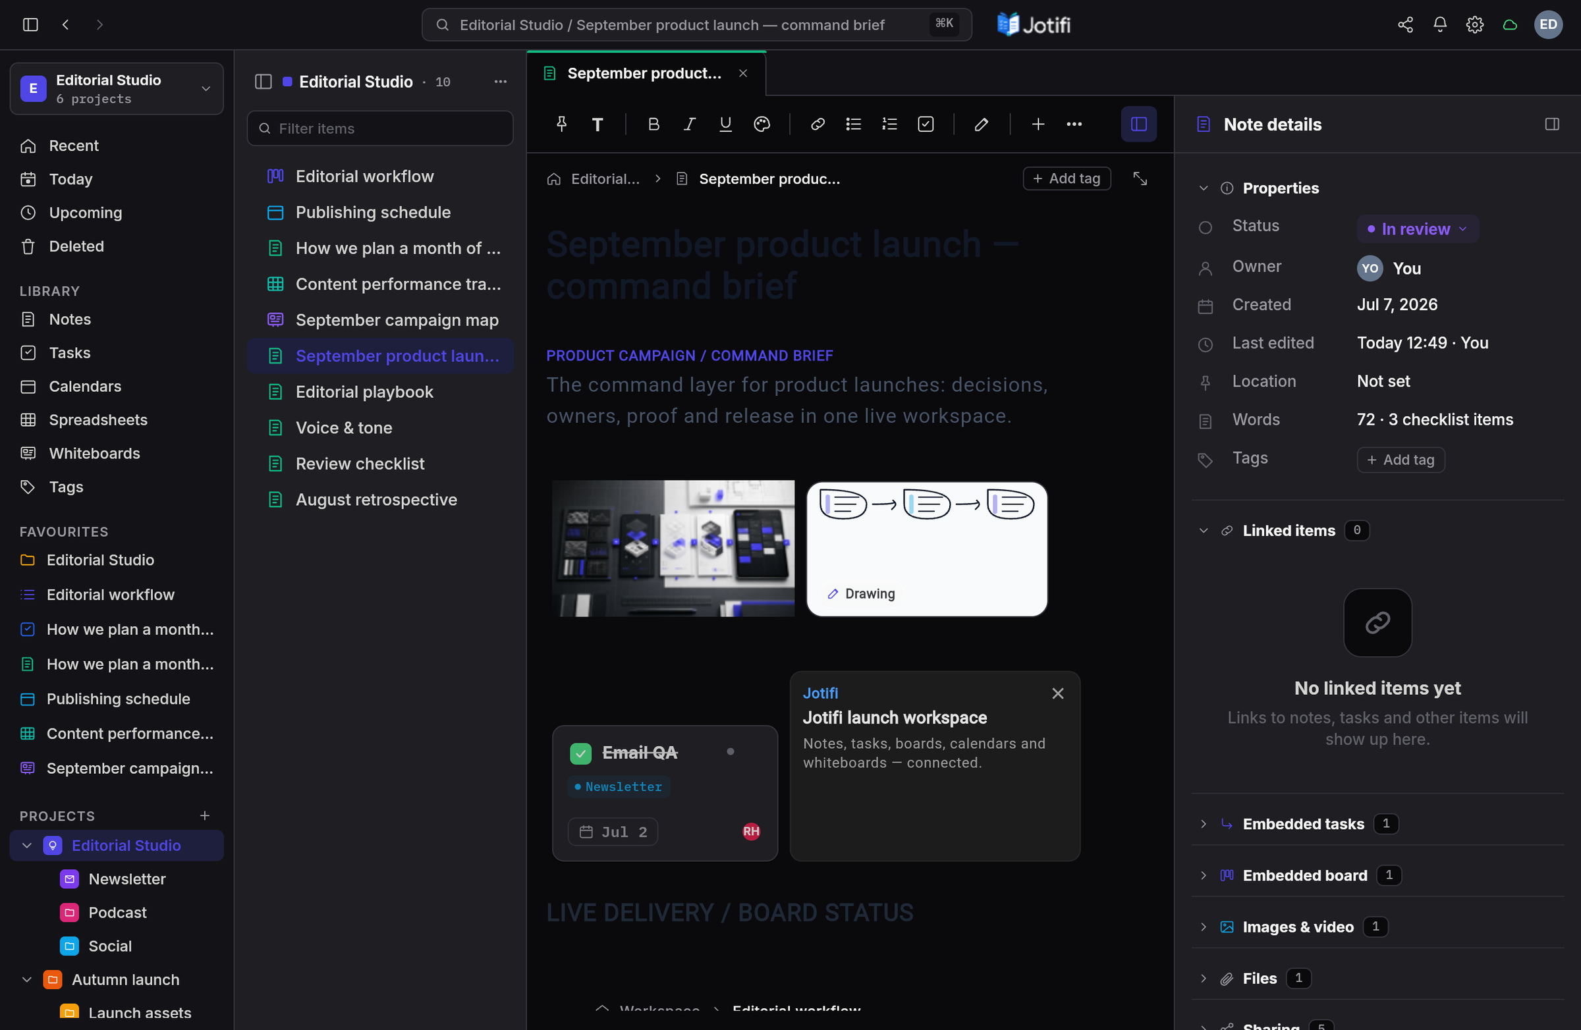Go forward with the right arrow
This screenshot has width=1581, height=1030.
pyautogui.click(x=99, y=24)
